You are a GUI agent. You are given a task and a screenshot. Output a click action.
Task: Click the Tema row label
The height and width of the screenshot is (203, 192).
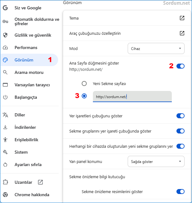(74, 18)
